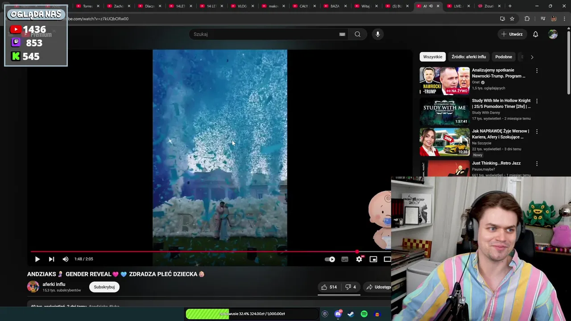Image resolution: width=571 pixels, height=321 pixels.
Task: Open Jak NAPRAWDĘ Żyje Wersow thumbnail
Action: [x=444, y=142]
